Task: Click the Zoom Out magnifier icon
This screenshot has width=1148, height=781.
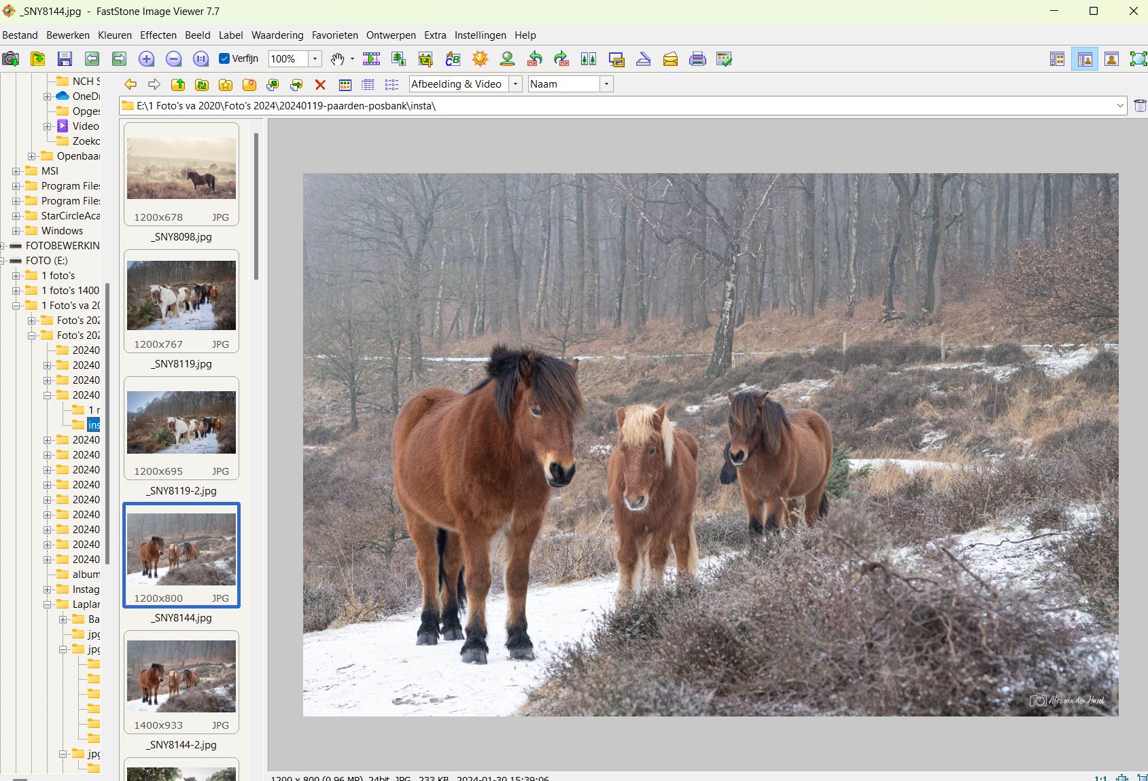Action: click(173, 59)
